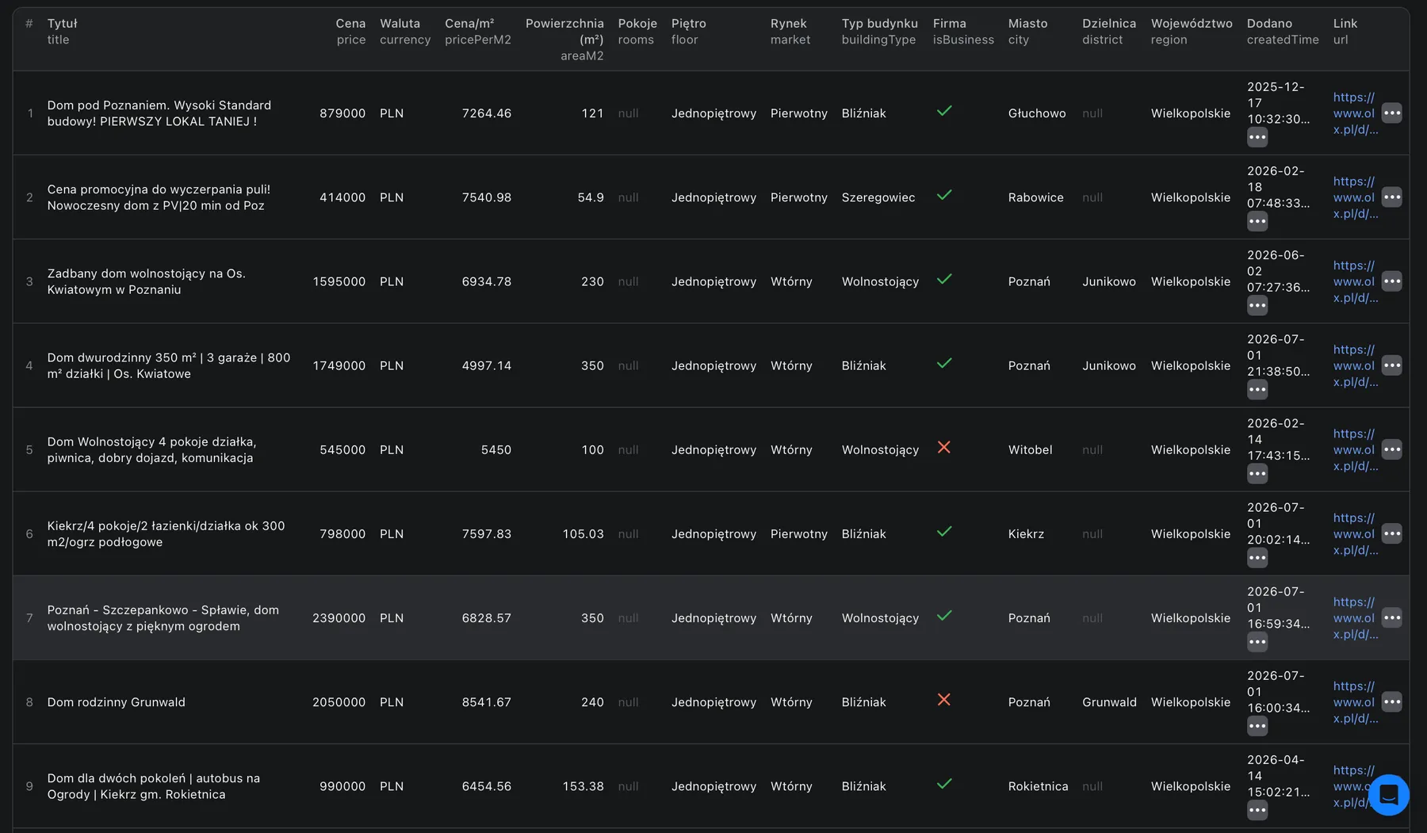
Task: Open the URL link in row 8
Action: (1356, 702)
